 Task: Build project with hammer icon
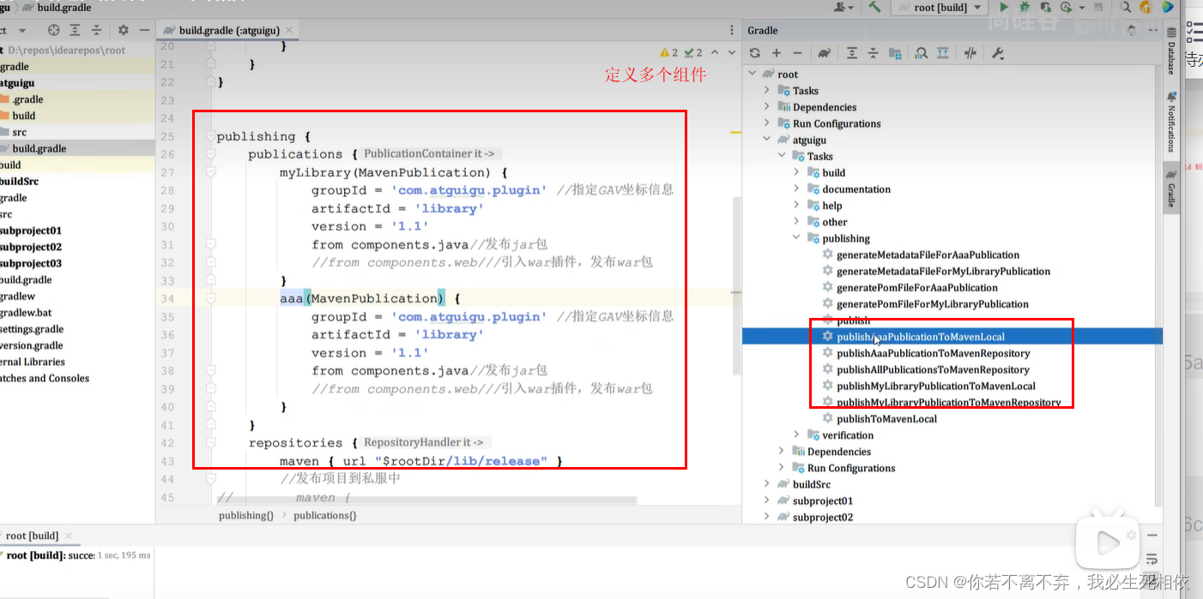click(874, 7)
